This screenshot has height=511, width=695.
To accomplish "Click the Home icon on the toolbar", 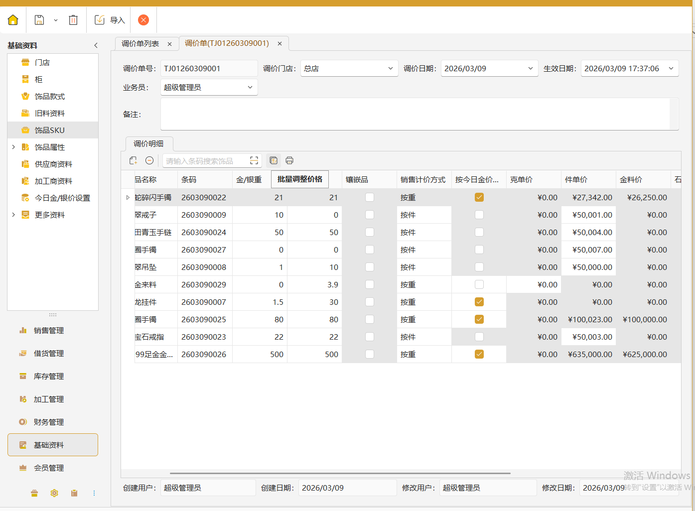I will tap(13, 20).
